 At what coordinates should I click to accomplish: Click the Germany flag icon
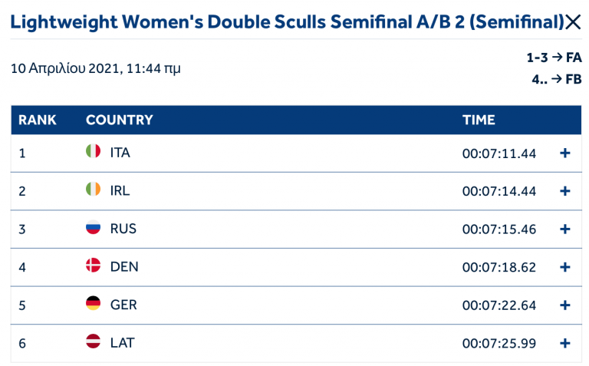(x=93, y=304)
